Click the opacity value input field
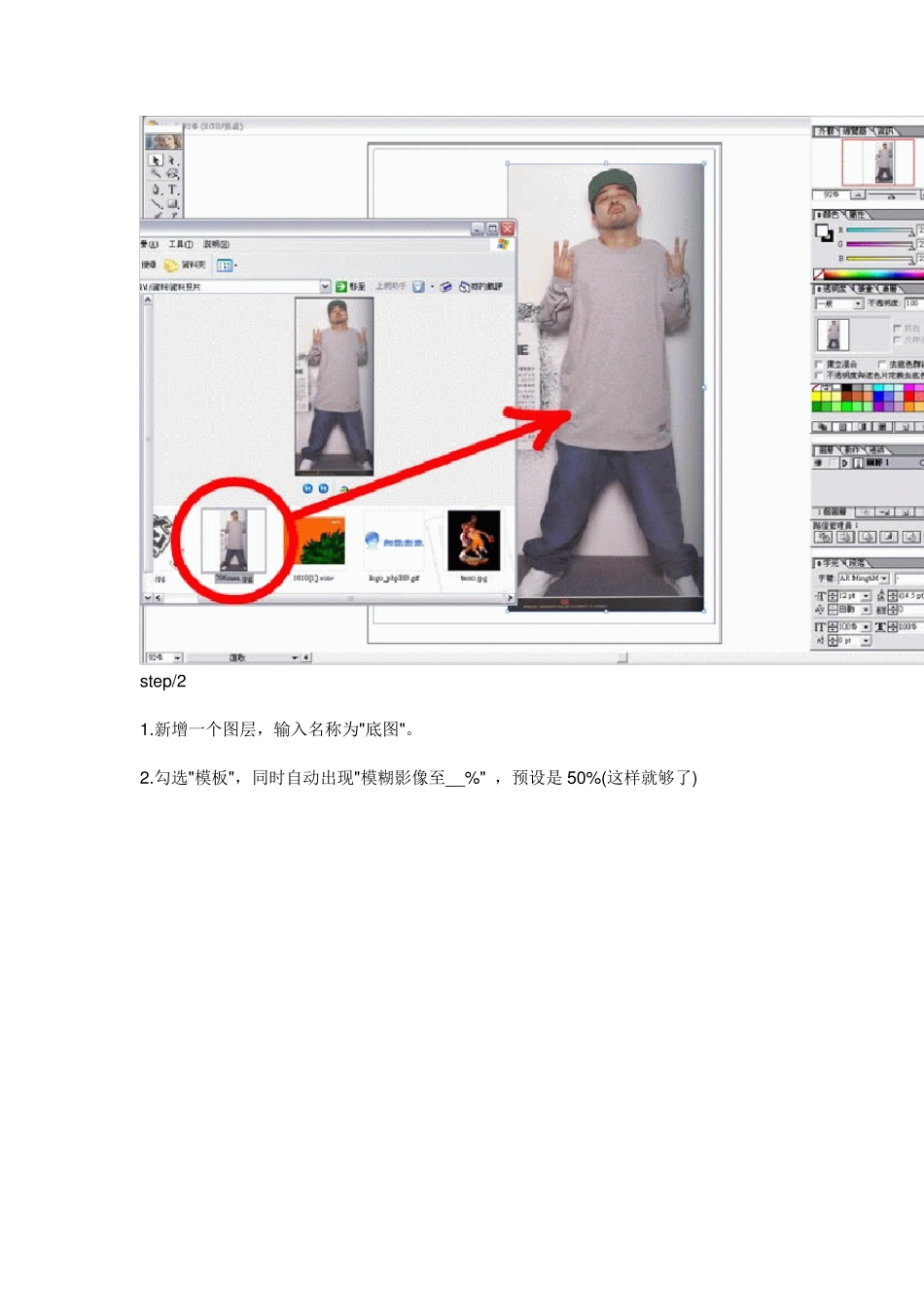This screenshot has height=1307, width=924. coord(913,304)
